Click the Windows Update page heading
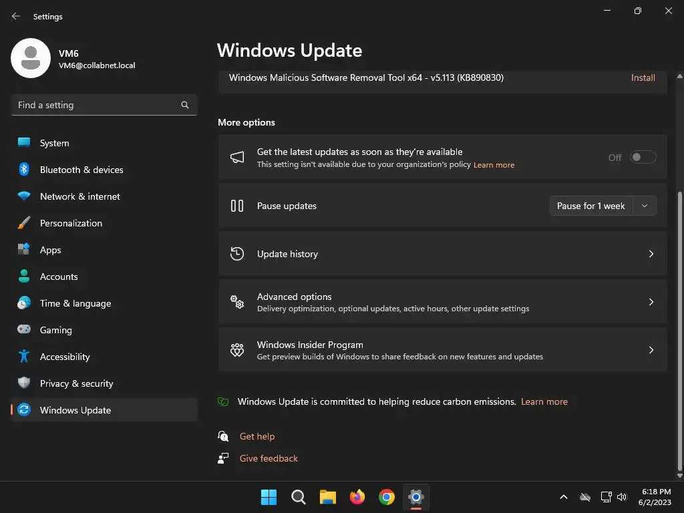684x513 pixels. [290, 51]
